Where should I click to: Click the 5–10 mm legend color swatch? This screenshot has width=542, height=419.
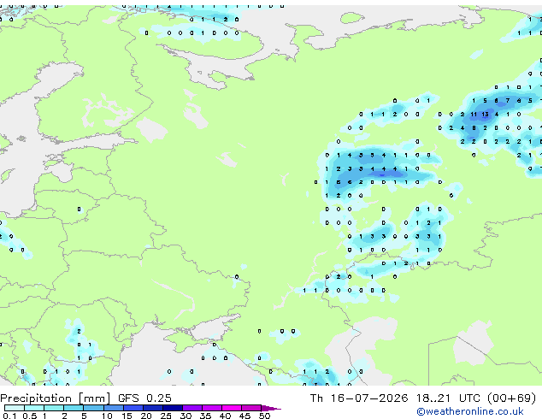93,408
